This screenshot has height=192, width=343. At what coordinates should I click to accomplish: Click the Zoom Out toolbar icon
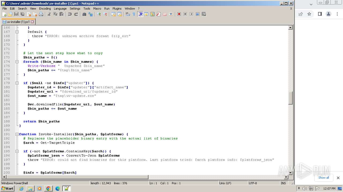pyautogui.click(x=105, y=14)
